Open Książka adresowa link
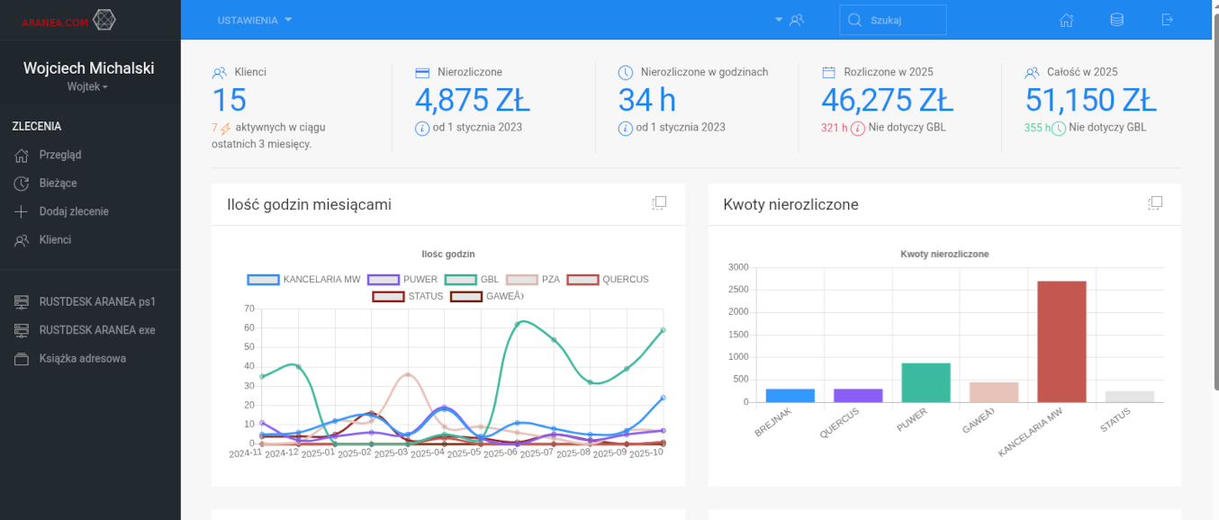 tap(82, 359)
